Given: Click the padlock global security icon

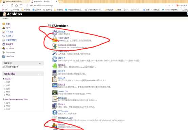Looking at the screenshot, I should pos(55,39).
